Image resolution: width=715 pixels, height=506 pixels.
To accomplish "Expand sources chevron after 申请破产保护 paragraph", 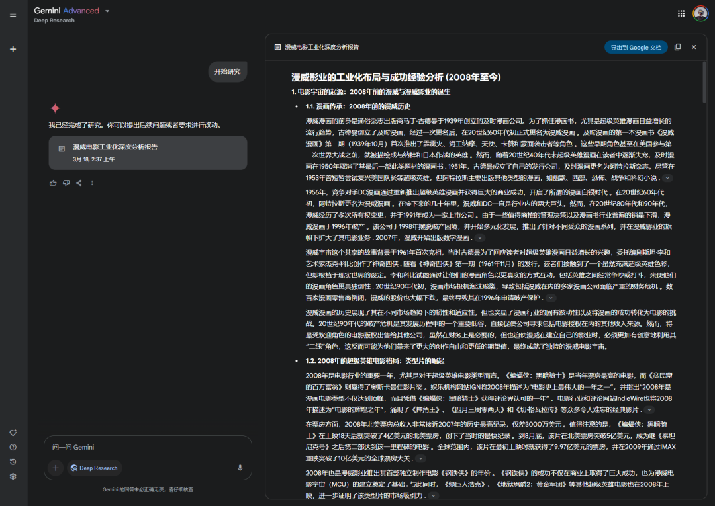I will pyautogui.click(x=551, y=298).
